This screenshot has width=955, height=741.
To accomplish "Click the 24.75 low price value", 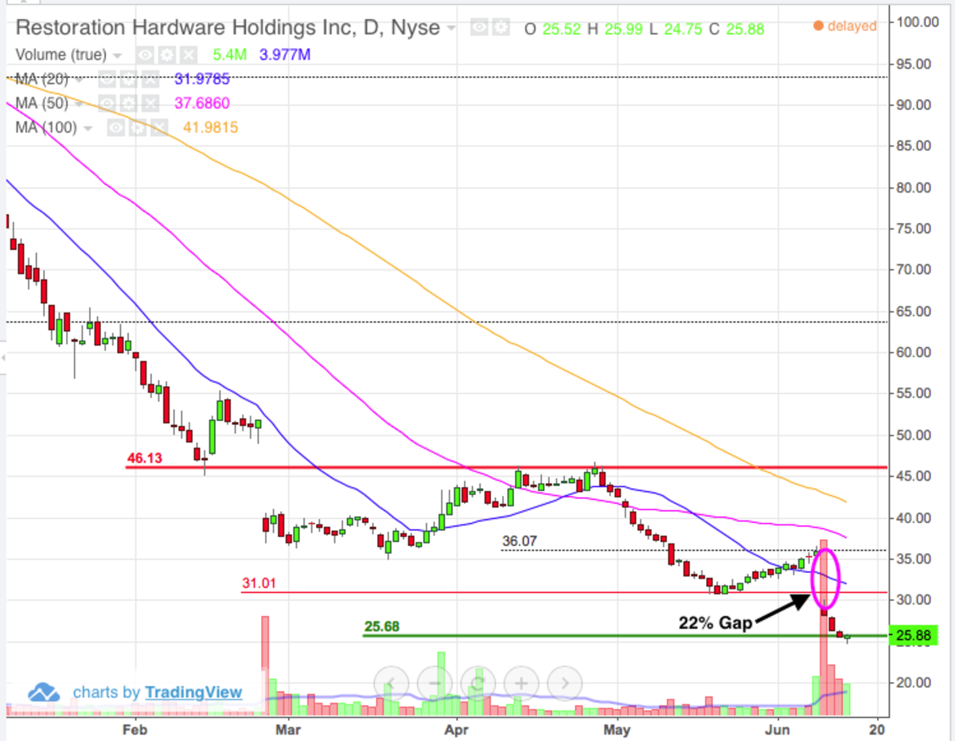I will coord(685,28).
